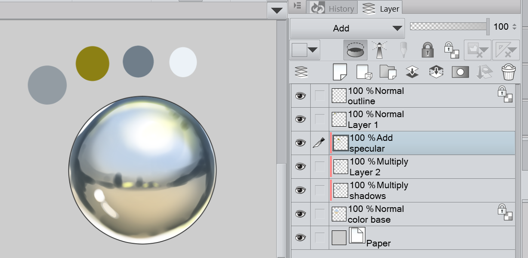Hide the Paper layer
The image size is (528, 258).
click(x=300, y=237)
